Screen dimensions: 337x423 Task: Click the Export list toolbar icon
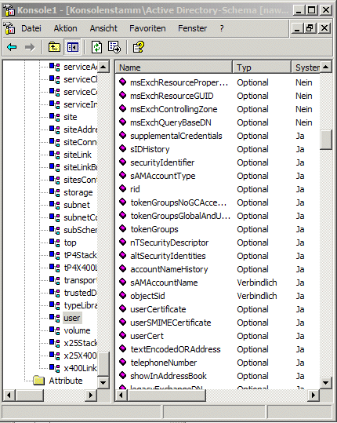[x=114, y=47]
